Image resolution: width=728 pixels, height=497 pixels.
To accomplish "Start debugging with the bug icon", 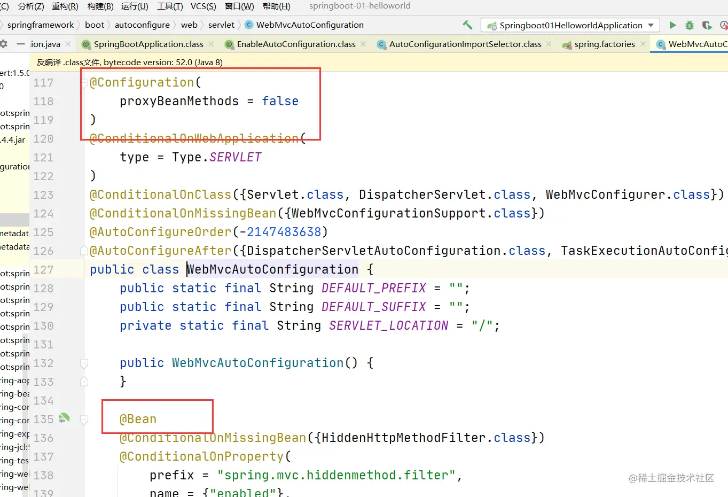I will tap(690, 25).
